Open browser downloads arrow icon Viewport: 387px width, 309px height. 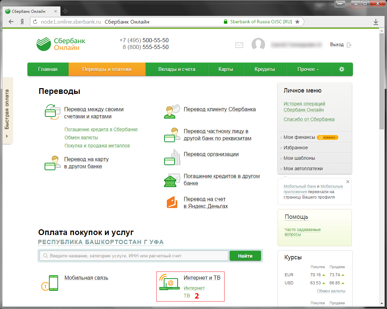[x=376, y=22]
